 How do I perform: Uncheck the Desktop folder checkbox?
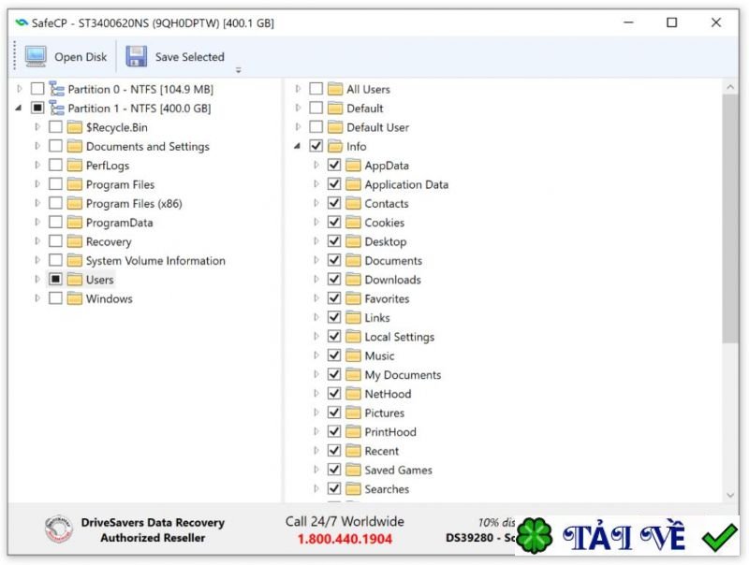(x=334, y=241)
